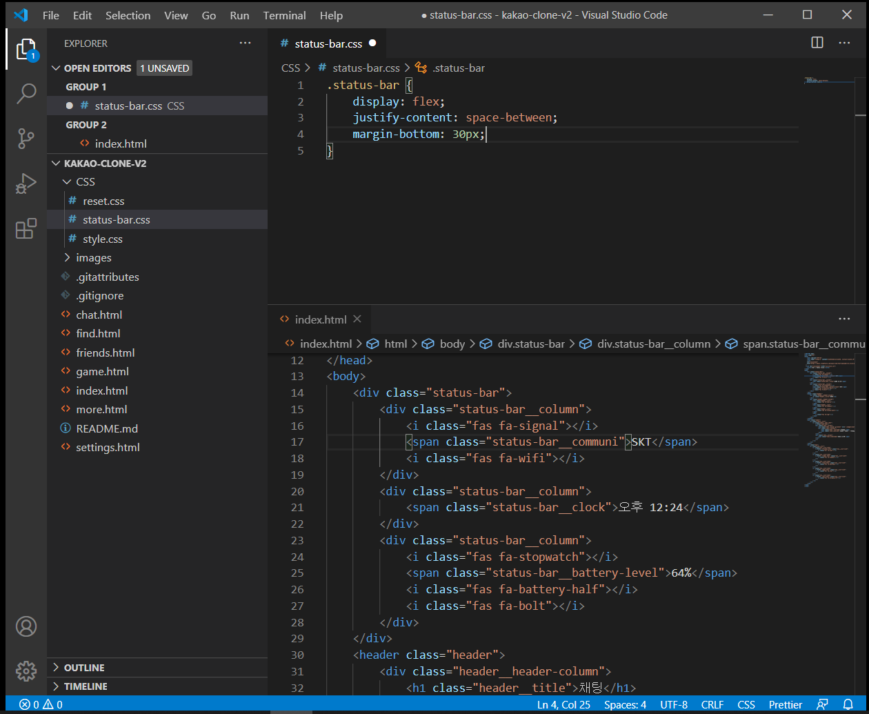
Task: Switch to the status-bar.css editor tab
Action: coord(328,43)
